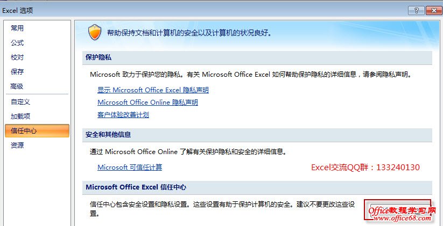Go to the 高级 options page
This screenshot has height=226, width=443.
tap(17, 86)
